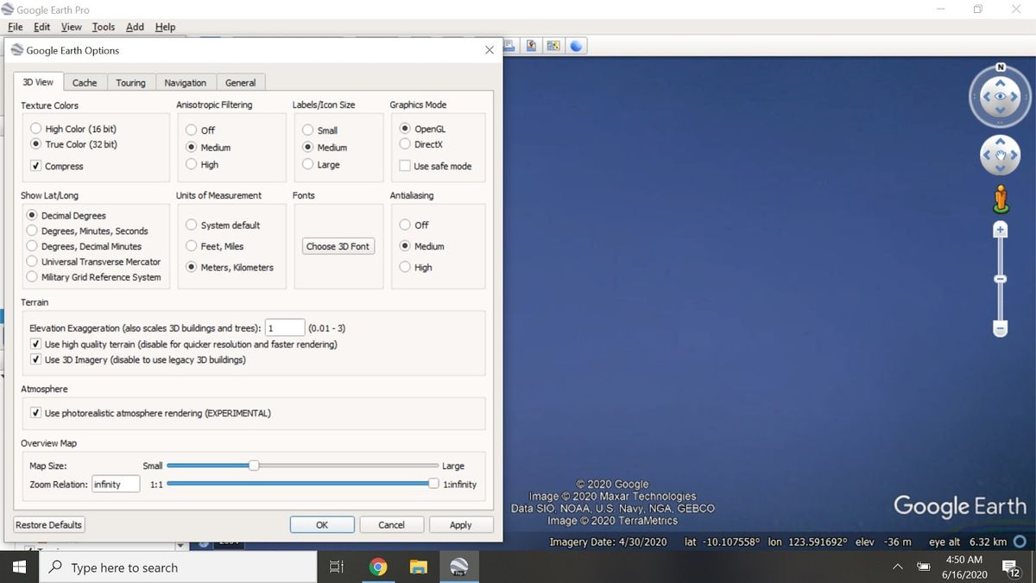Select Military Grid Reference System option
Image resolution: width=1036 pixels, height=583 pixels.
click(x=93, y=277)
